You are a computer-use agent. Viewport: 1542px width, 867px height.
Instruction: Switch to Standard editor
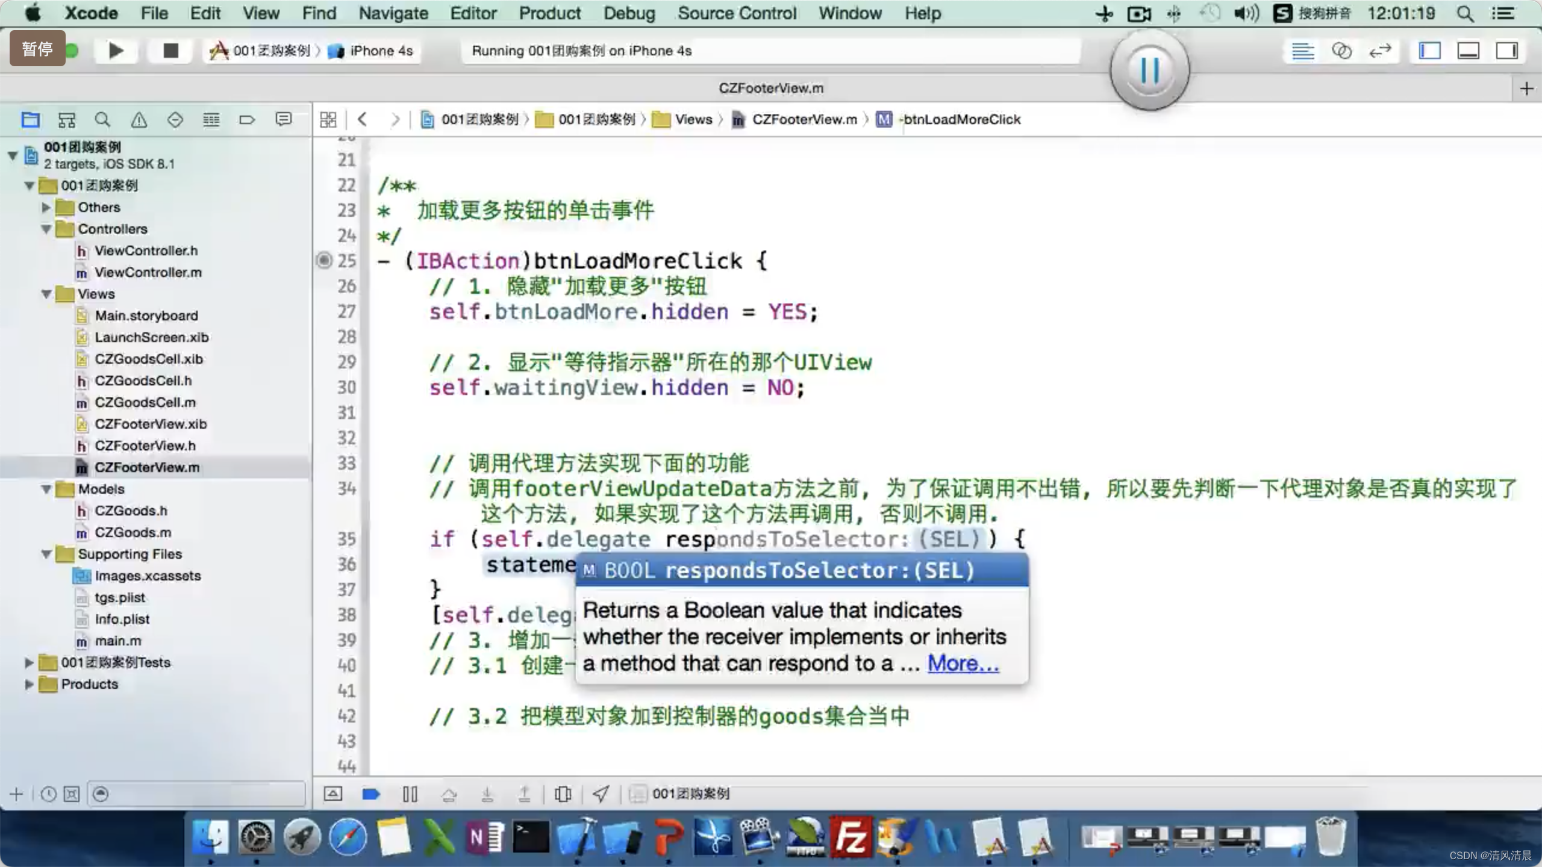coord(1302,51)
